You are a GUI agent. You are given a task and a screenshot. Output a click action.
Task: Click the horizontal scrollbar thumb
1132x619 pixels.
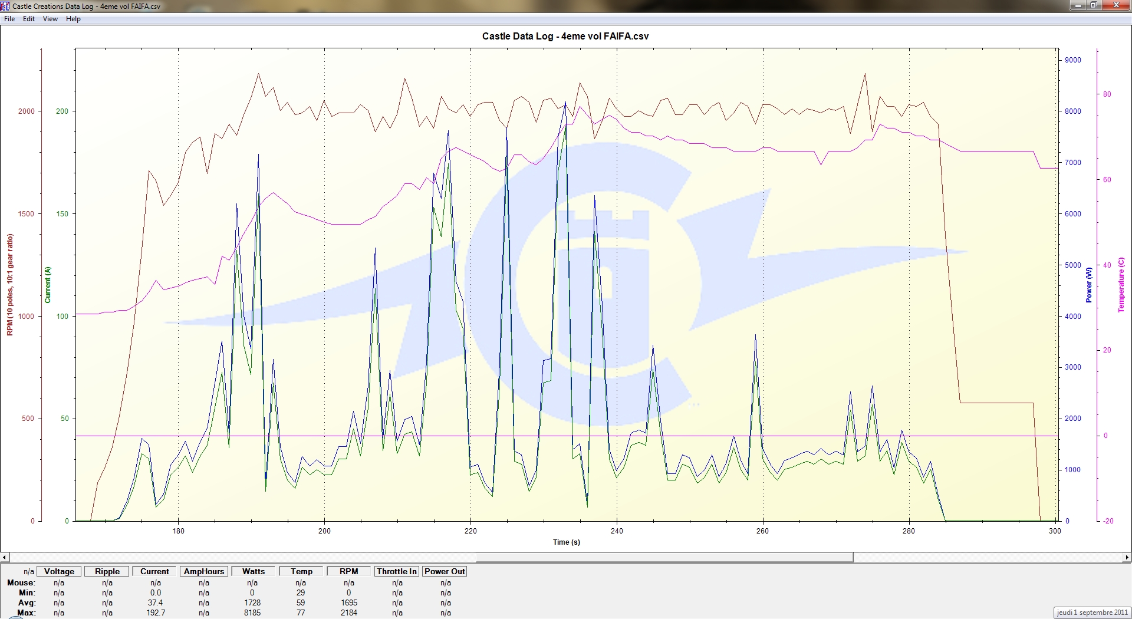click(664, 557)
